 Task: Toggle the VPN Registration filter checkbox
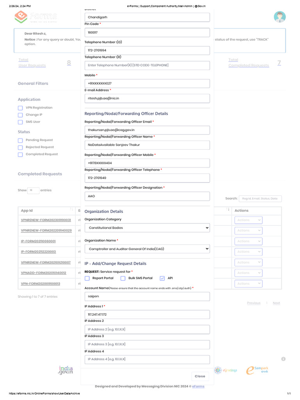tap(20, 108)
